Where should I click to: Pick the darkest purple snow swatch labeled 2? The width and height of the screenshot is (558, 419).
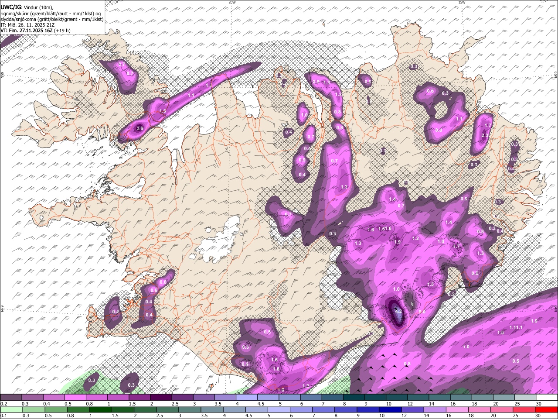161,398
